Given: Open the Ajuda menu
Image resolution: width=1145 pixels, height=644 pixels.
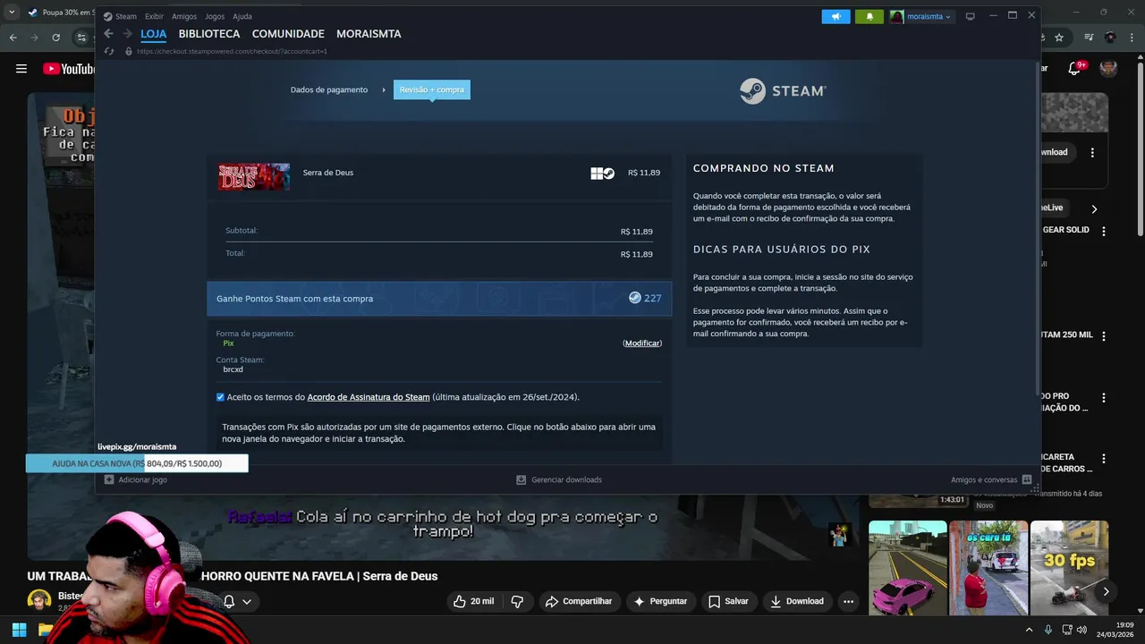Looking at the screenshot, I should pyautogui.click(x=242, y=16).
